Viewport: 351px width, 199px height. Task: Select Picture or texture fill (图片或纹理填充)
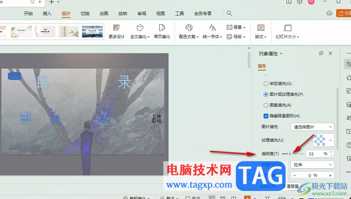pos(283,94)
